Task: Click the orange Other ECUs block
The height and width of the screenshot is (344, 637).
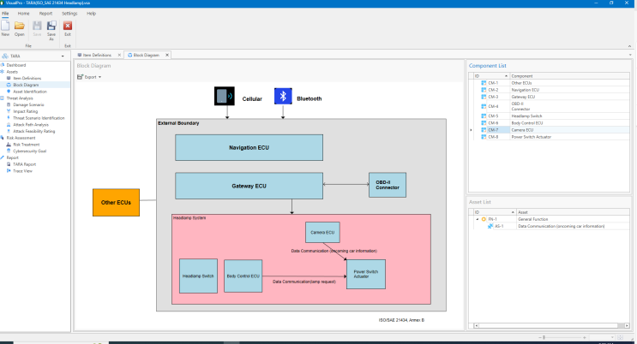Action: (x=116, y=202)
